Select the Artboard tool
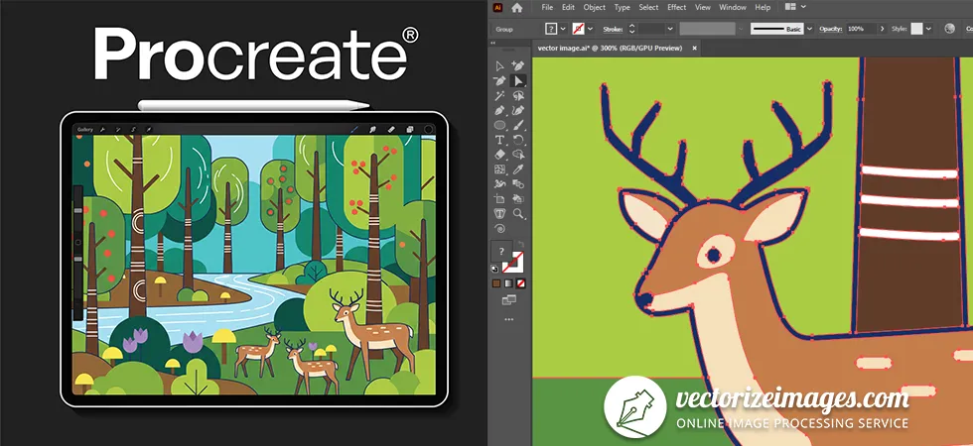This screenshot has width=973, height=446. click(499, 199)
